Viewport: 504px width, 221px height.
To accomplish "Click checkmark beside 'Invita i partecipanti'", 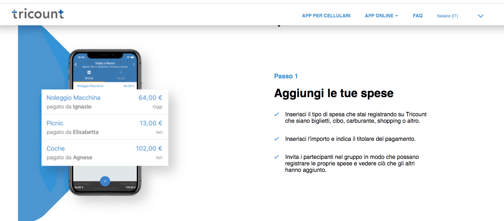I will coord(277,157).
